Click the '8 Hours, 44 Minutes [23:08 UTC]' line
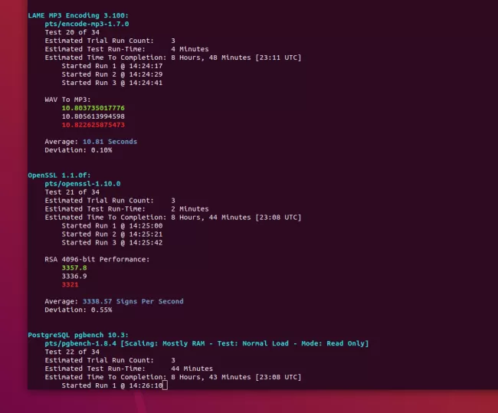This screenshot has height=413, width=498. 173,218
